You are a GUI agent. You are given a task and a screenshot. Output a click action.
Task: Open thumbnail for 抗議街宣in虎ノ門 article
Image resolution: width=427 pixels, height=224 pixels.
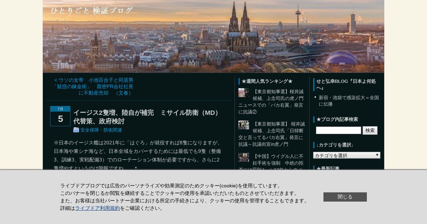(244, 125)
